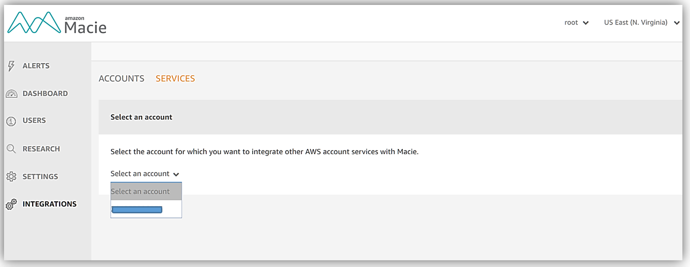Click the Integrations double-gear icon
This screenshot has height=267, width=690.
coord(11,204)
